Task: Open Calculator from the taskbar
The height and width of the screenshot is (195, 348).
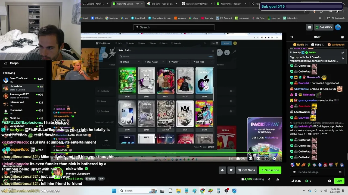Action: click(x=218, y=191)
